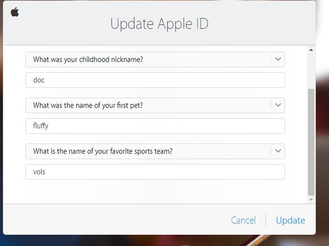The height and width of the screenshot is (246, 329).
Task: Click the 'Update Apple ID' heading text
Action: [x=159, y=24]
